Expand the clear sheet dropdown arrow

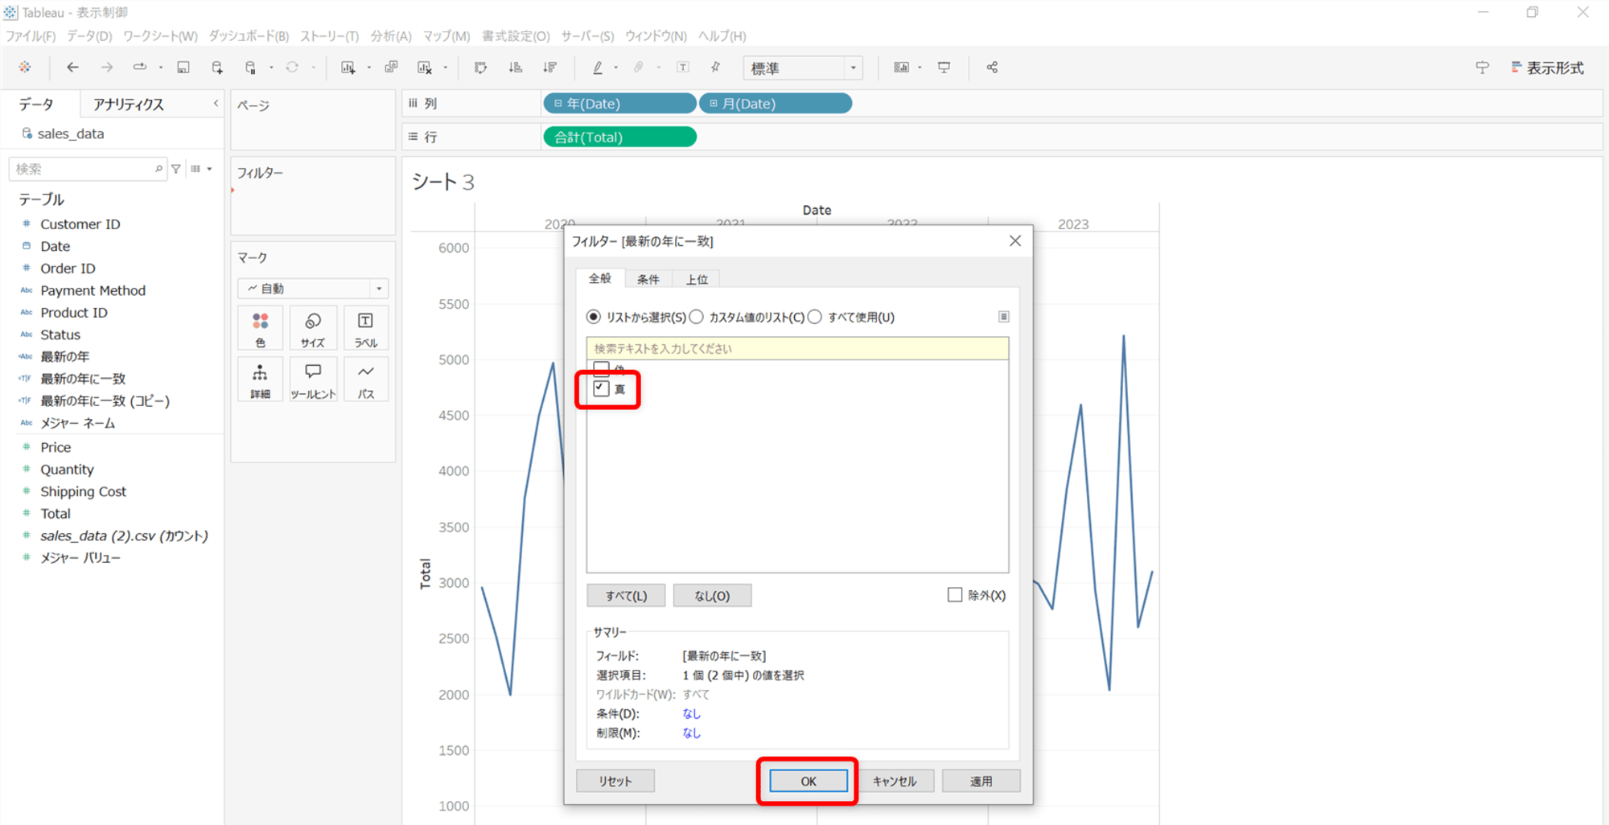(445, 68)
